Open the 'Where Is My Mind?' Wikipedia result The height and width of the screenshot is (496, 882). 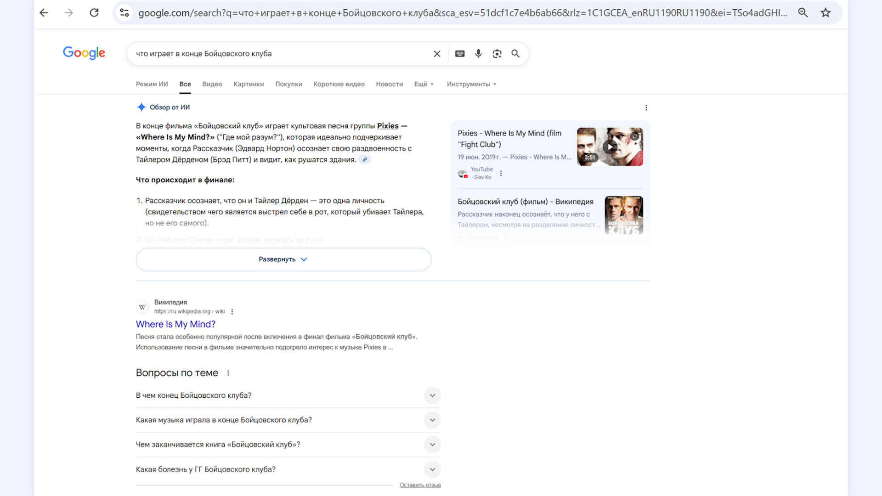(x=175, y=324)
